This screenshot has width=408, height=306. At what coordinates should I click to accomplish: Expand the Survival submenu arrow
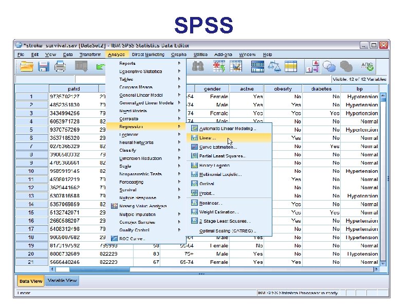coord(179,190)
